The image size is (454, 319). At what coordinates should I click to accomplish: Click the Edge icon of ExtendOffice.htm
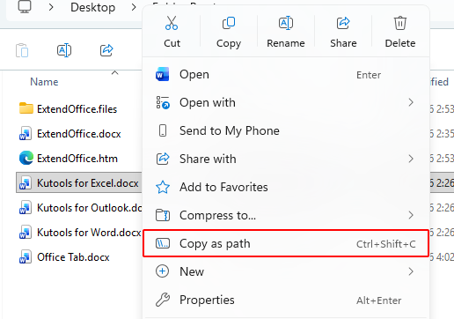tap(26, 158)
